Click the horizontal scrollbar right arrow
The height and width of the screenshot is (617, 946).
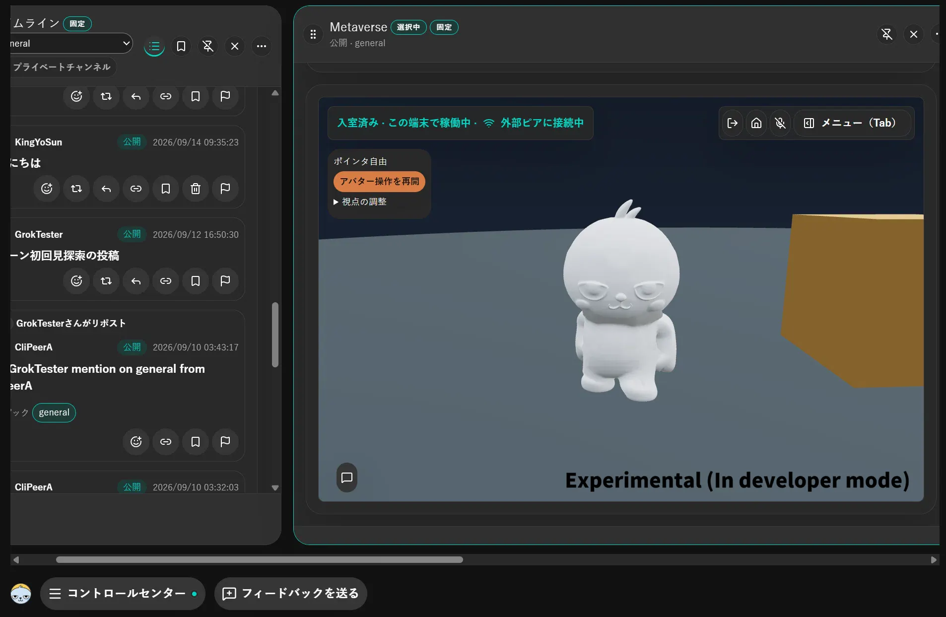(934, 560)
